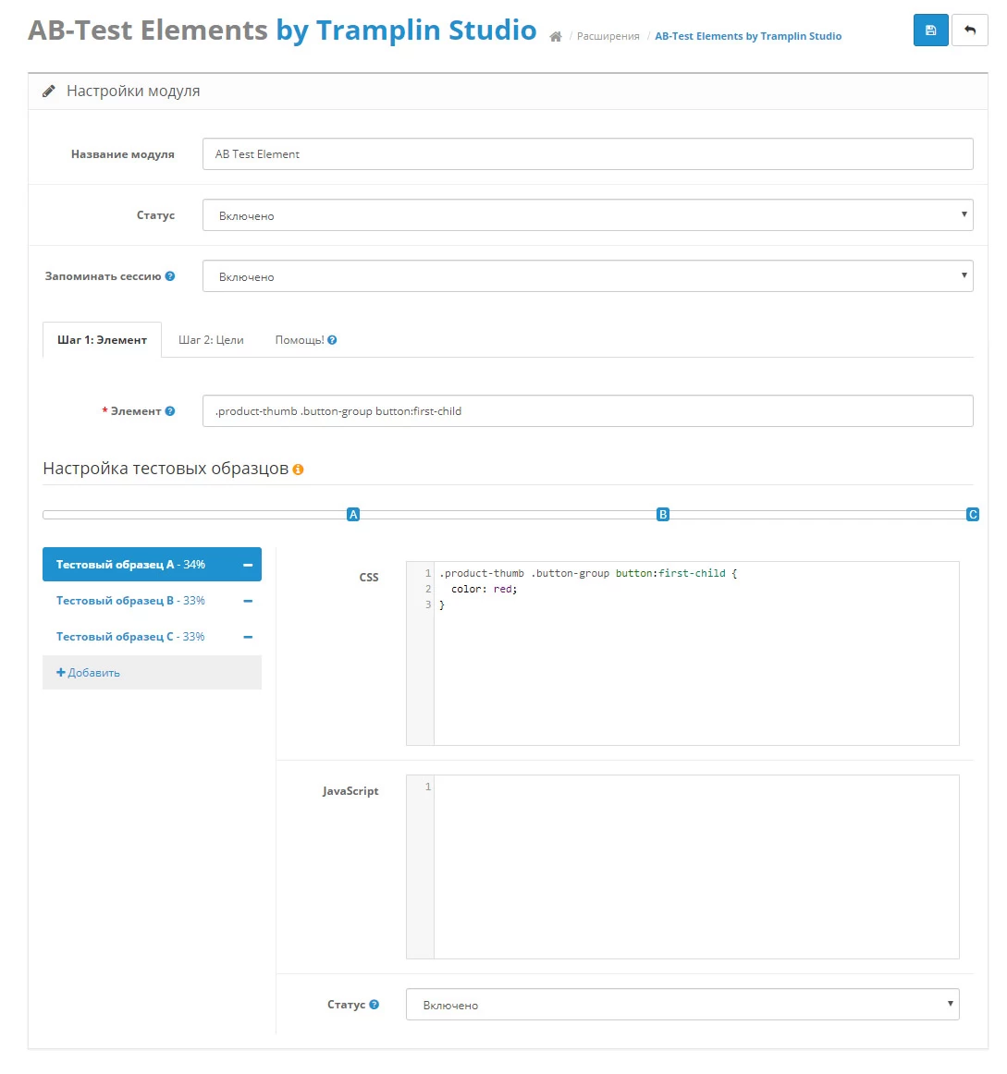Click the back arrow button
Image resolution: width=1007 pixels, height=1074 pixels.
point(969,31)
